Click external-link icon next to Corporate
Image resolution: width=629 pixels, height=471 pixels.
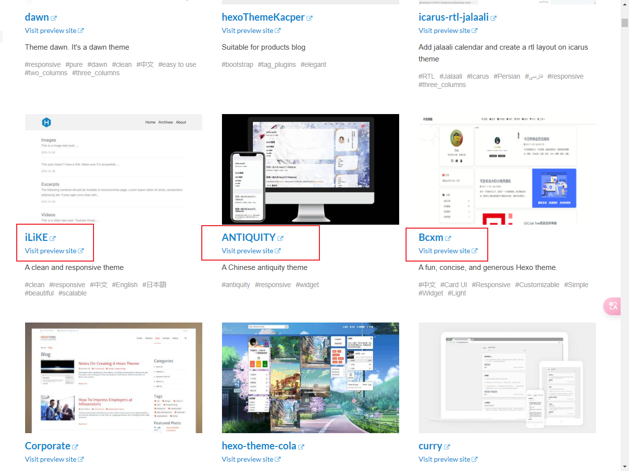click(x=75, y=447)
